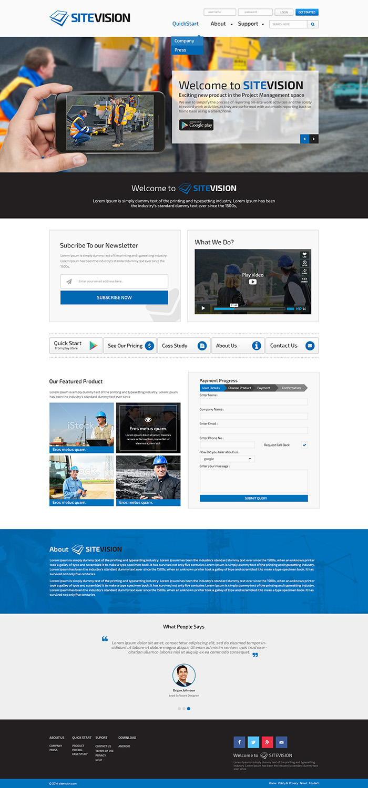This screenshot has height=788, width=368.
Task: Click info icon in About Us button
Action: (x=257, y=346)
